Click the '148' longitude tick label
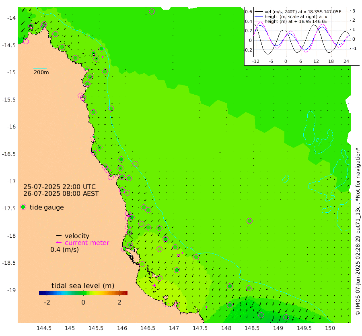The image size is (362, 336). click(226, 328)
